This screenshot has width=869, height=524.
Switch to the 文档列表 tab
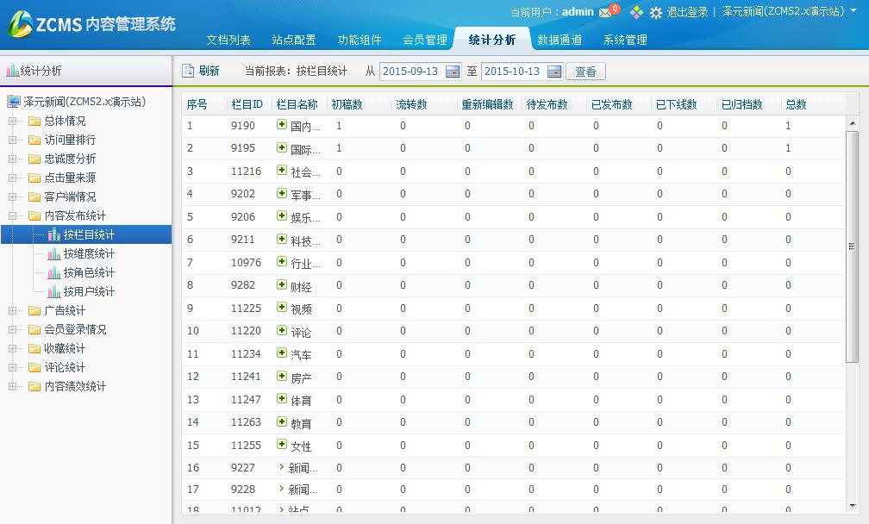[228, 40]
